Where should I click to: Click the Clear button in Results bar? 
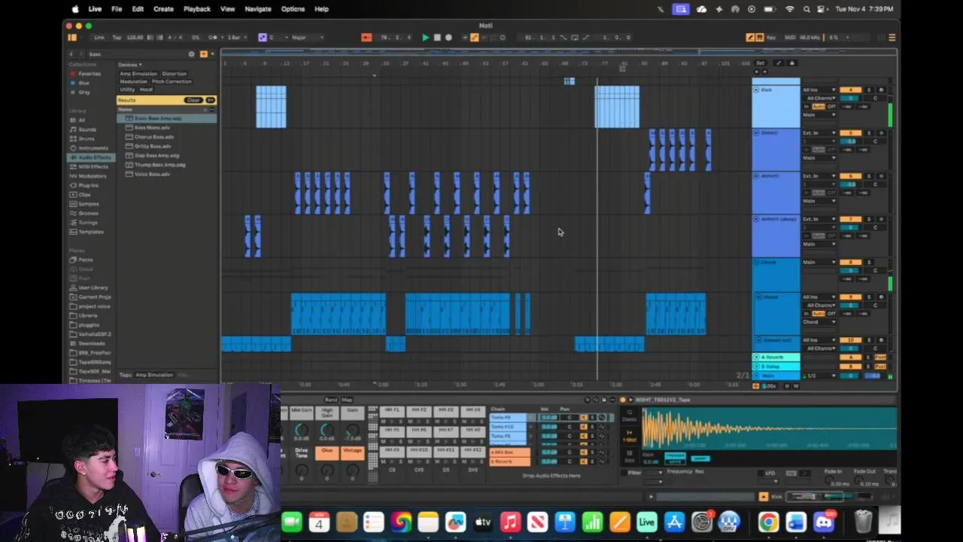pos(193,100)
